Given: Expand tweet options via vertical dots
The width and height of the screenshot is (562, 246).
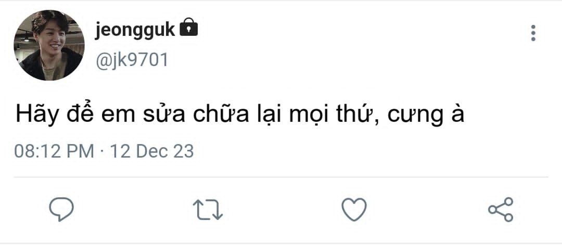Looking at the screenshot, I should coord(533,33).
